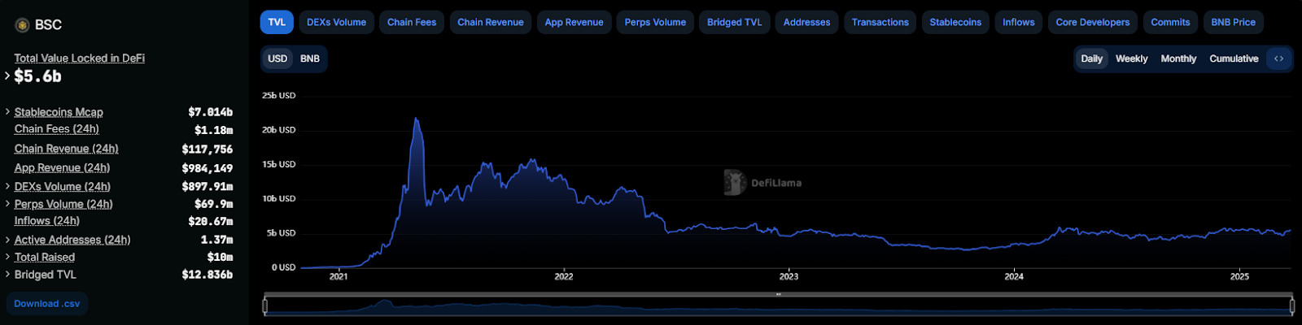Screen dimensions: 1302x325
Task: Click the $5.6b TVL value
Action: coord(37,76)
